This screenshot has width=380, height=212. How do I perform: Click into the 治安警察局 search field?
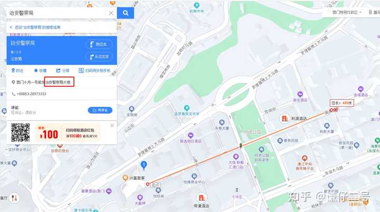[x=57, y=13]
